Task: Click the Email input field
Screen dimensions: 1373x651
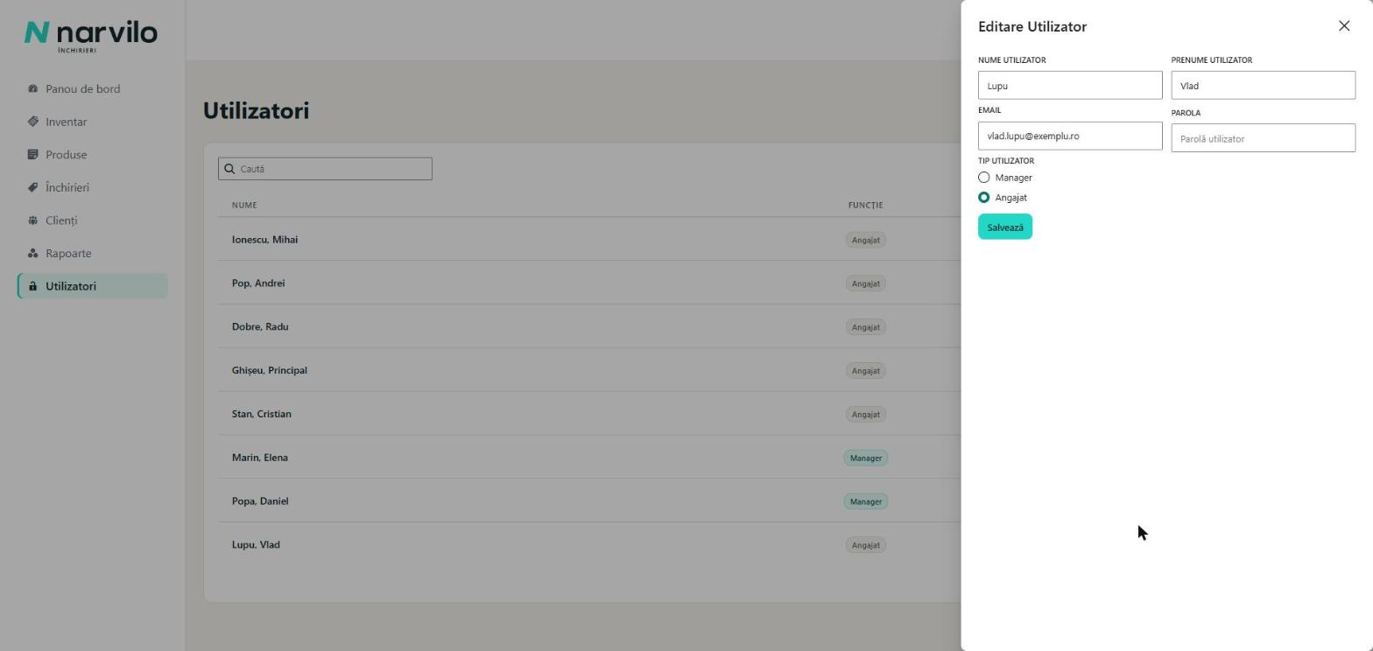Action: click(x=1070, y=136)
